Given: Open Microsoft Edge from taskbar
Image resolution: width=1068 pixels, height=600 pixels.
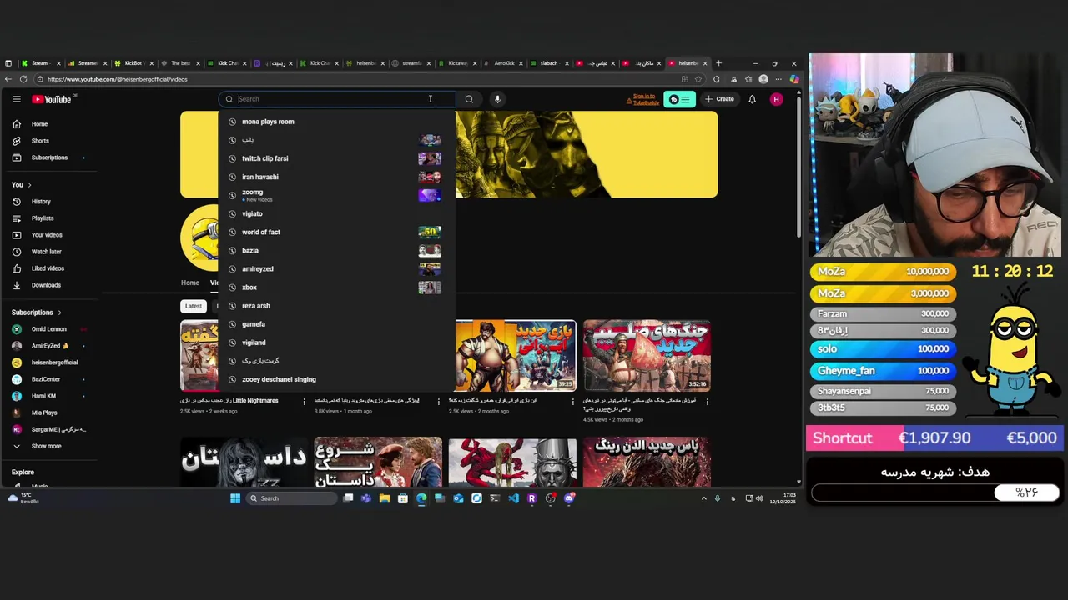Looking at the screenshot, I should (x=421, y=498).
